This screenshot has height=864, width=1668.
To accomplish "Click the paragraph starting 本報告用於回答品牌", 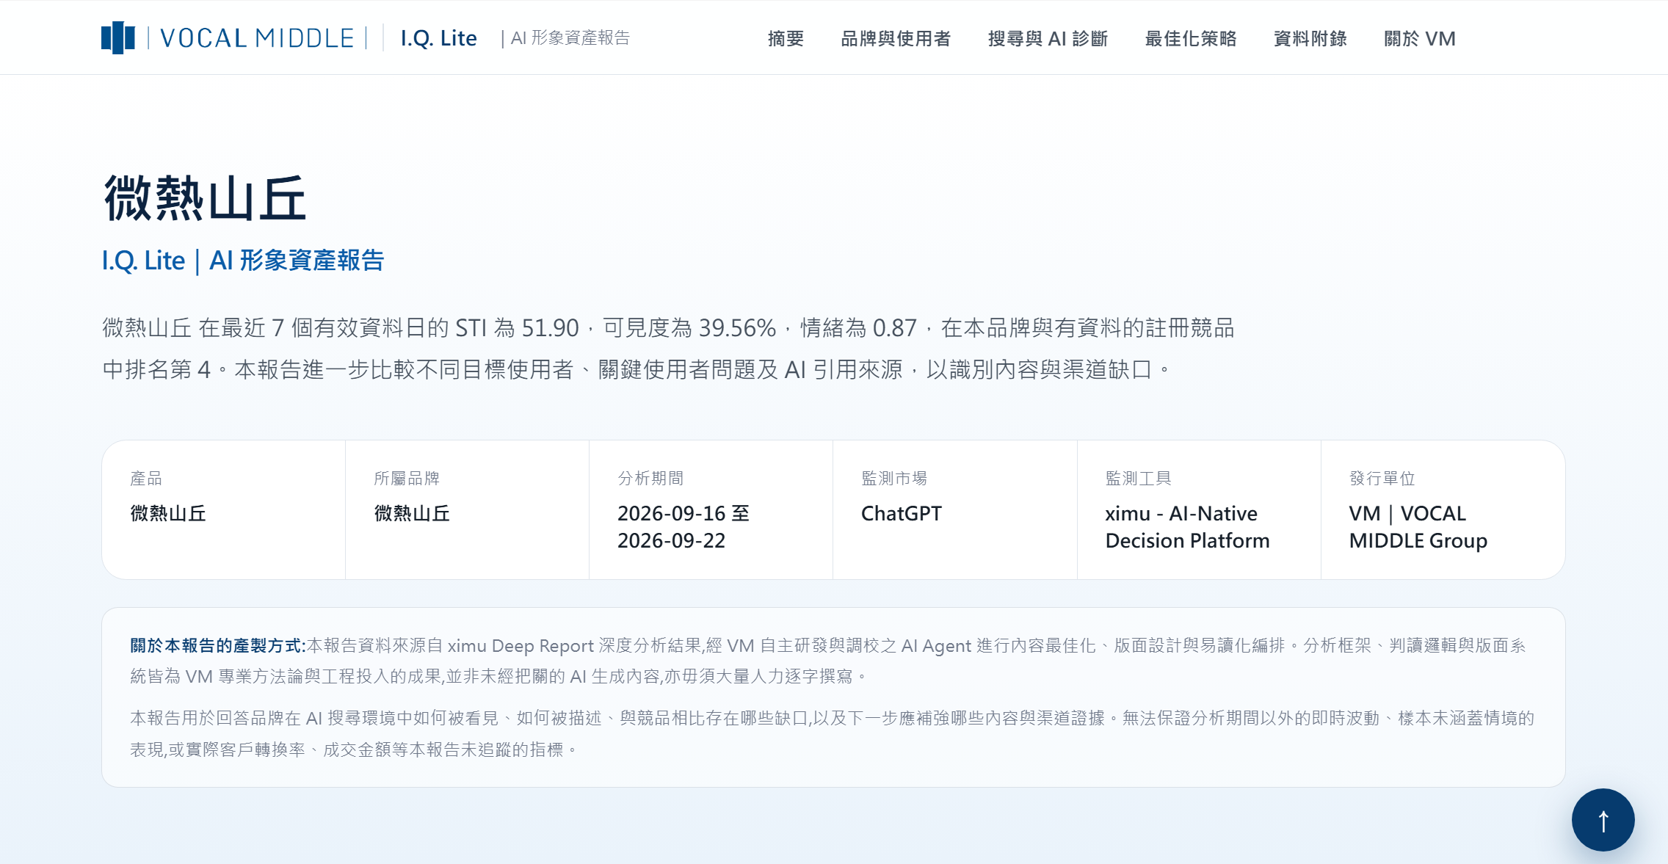I will (x=833, y=733).
